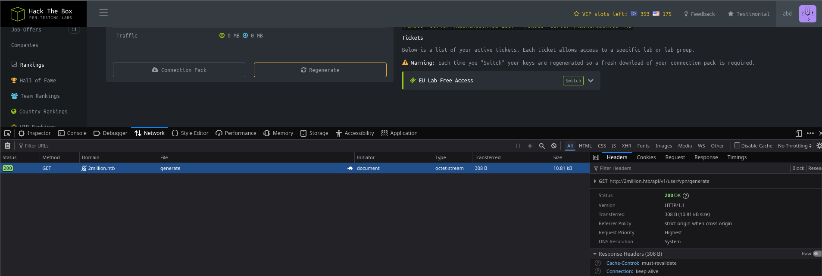Switch to the Inspector panel
This screenshot has width=822, height=276.
coord(34,133)
